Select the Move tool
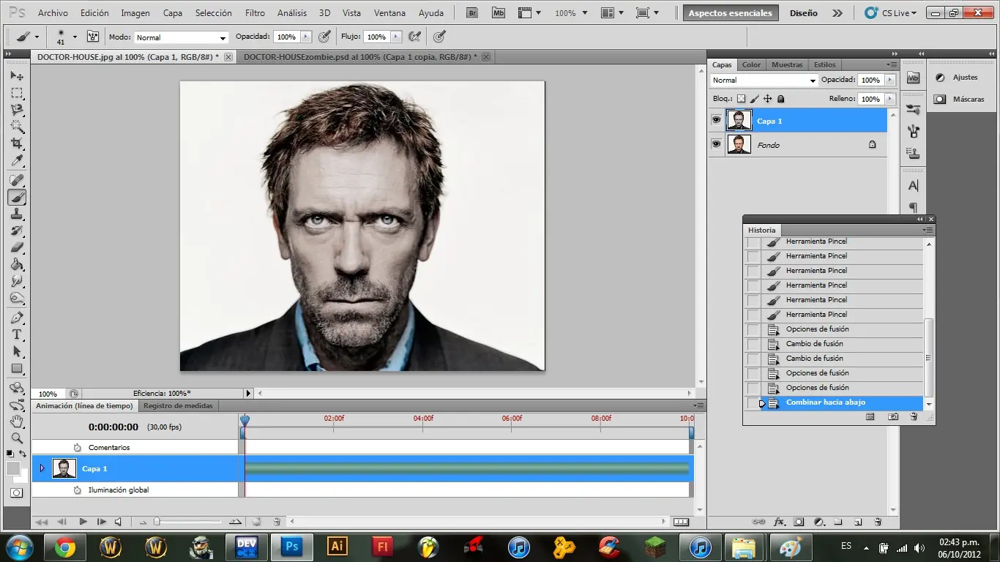Image resolution: width=1000 pixels, height=562 pixels. (17, 76)
